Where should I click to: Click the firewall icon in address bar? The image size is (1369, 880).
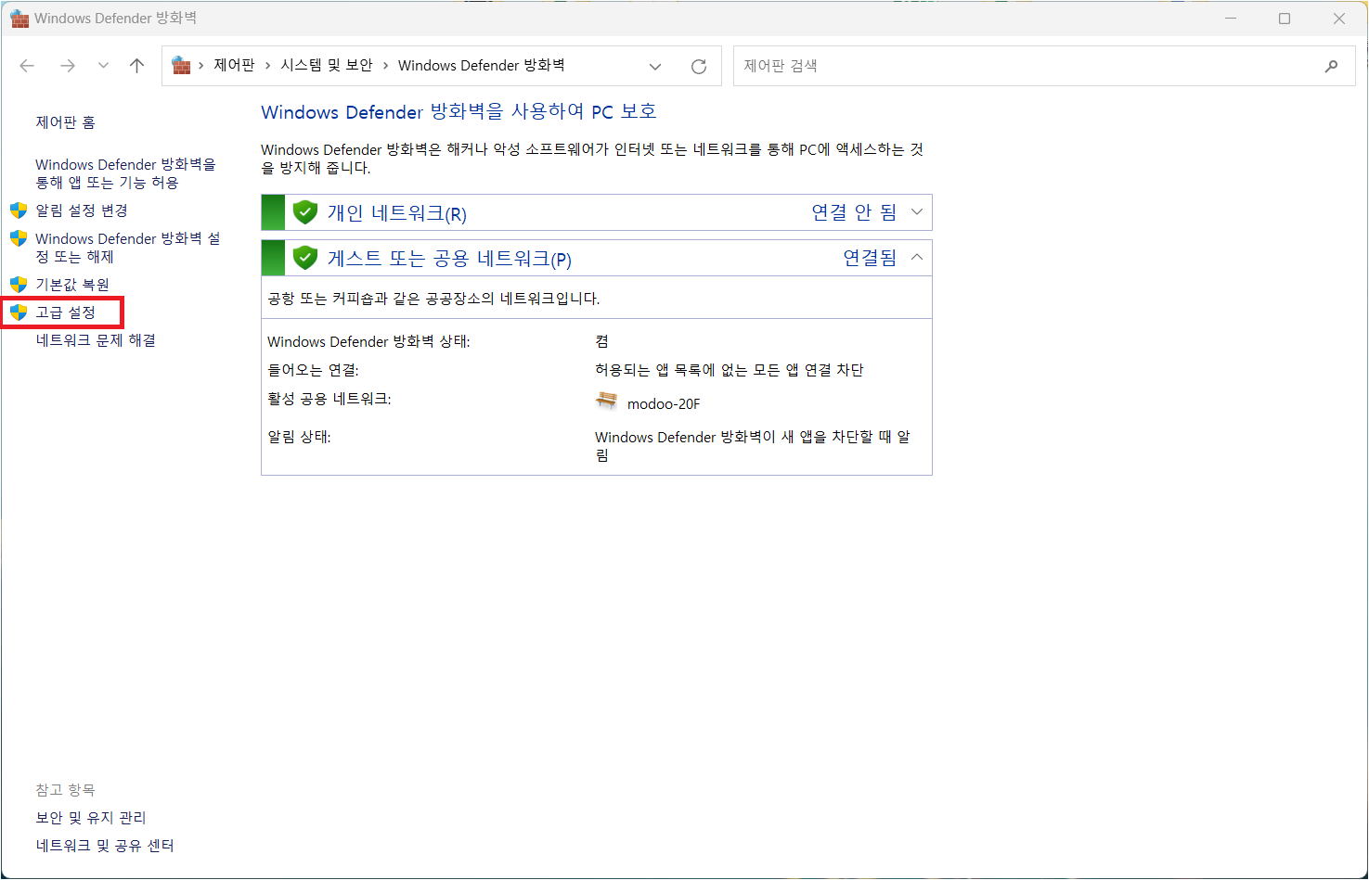pyautogui.click(x=182, y=66)
